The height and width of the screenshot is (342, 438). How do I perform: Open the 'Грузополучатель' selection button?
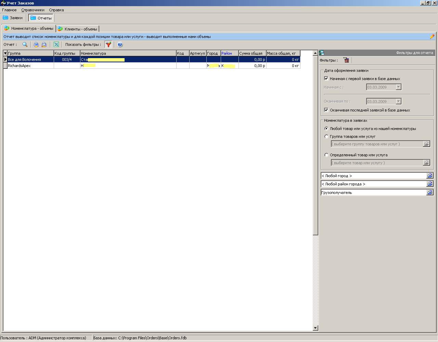(430, 193)
